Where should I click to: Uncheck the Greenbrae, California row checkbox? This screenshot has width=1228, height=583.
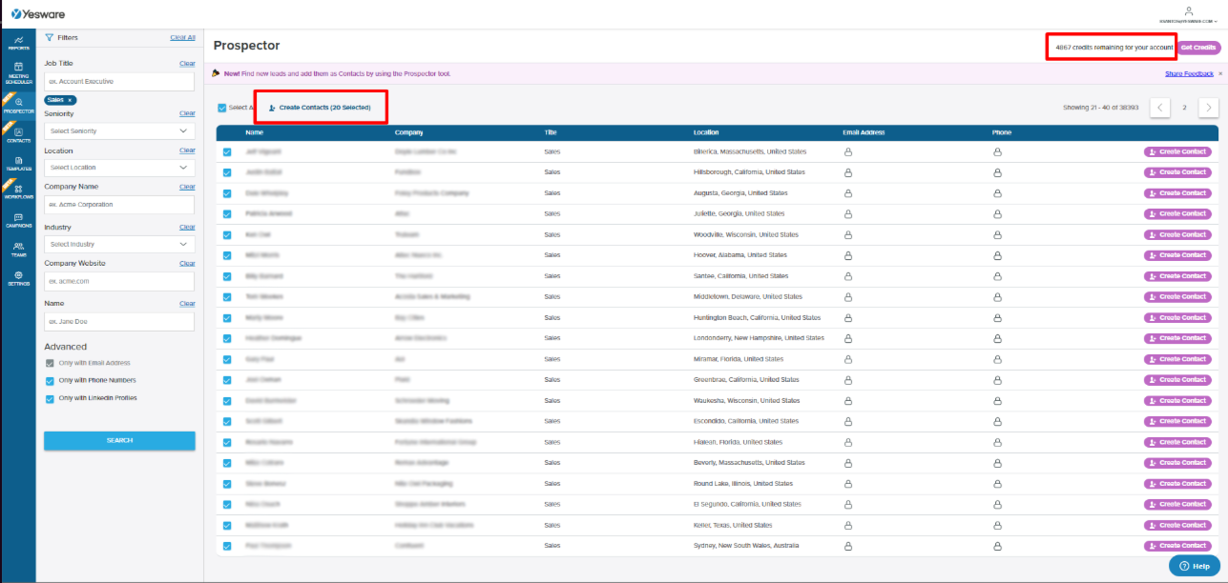click(227, 380)
